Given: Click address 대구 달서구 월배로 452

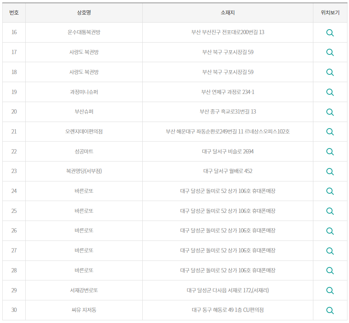Looking at the screenshot, I should (228, 171).
